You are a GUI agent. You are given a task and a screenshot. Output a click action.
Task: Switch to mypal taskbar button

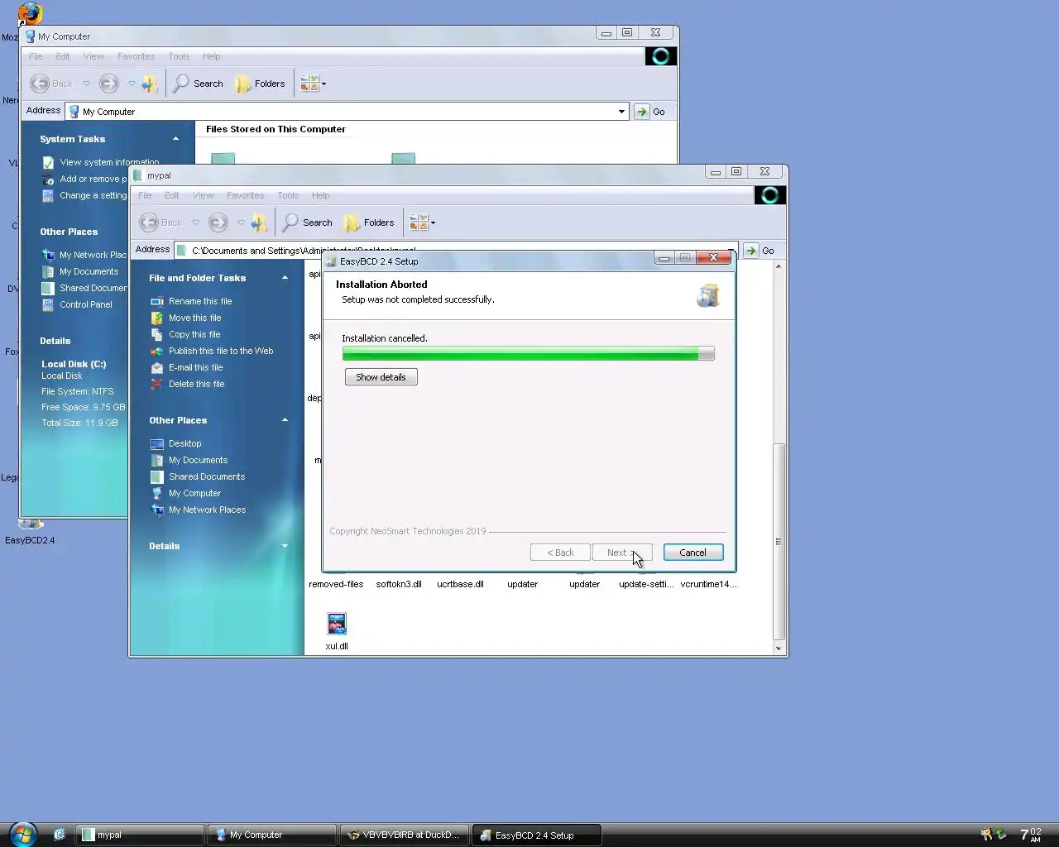[x=140, y=835]
